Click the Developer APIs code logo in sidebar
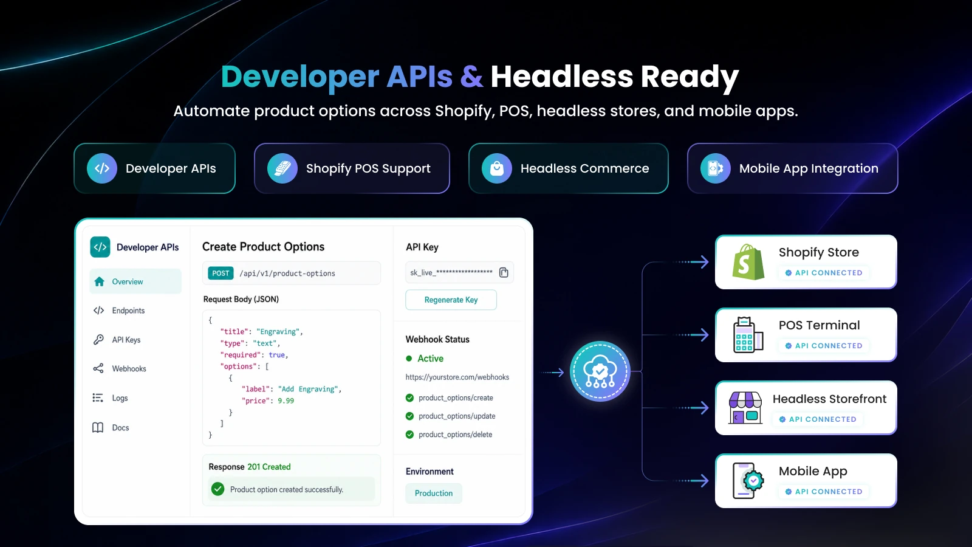Image resolution: width=972 pixels, height=547 pixels. tap(100, 247)
